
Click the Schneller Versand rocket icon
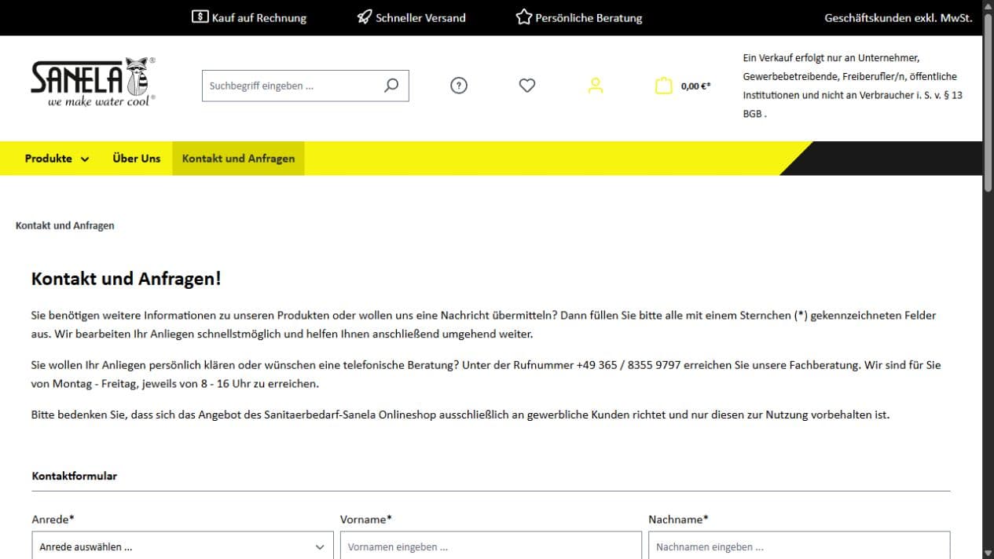coord(365,16)
